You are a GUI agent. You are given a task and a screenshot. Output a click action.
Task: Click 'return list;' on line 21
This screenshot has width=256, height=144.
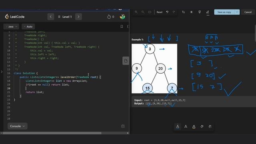tap(35, 92)
